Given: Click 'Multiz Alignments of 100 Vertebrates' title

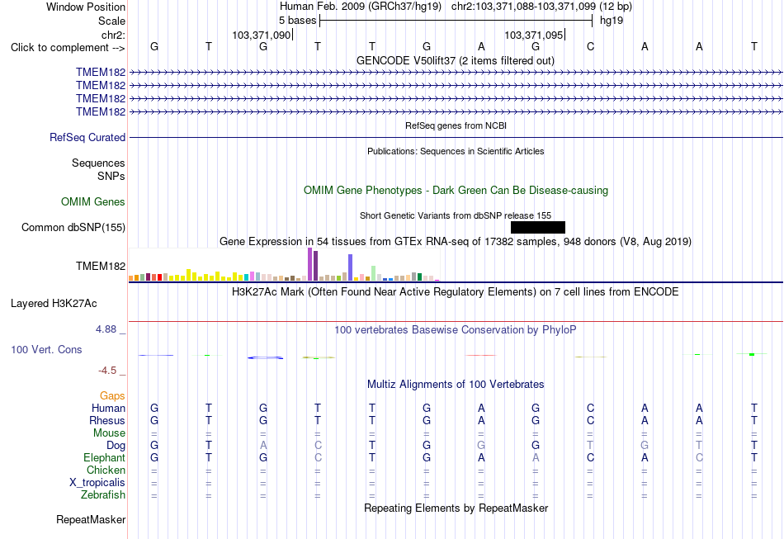Looking at the screenshot, I should pos(456,384).
